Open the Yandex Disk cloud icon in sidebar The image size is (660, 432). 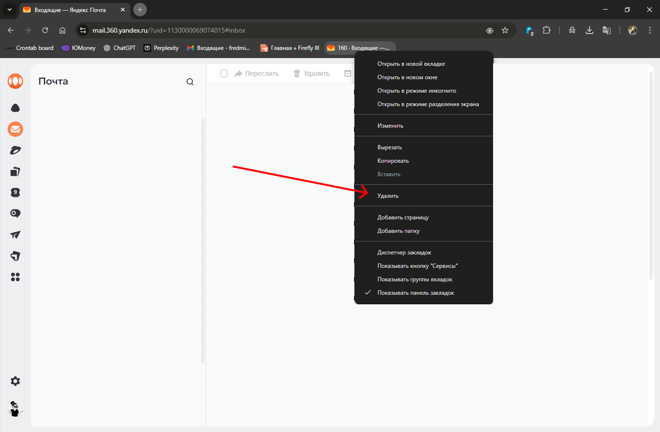coord(15,108)
